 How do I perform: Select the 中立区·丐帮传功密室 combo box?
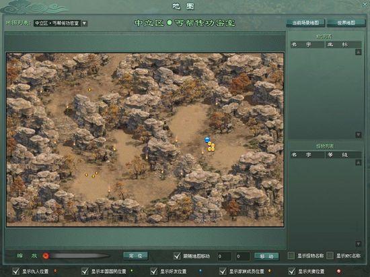57,24
